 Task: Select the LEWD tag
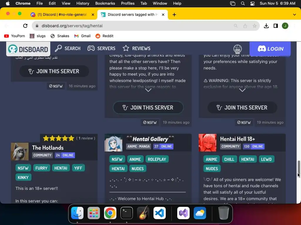[x=266, y=159]
